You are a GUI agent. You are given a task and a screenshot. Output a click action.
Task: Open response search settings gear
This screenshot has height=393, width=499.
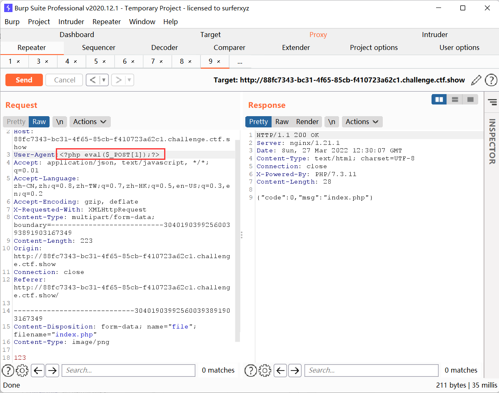click(265, 371)
